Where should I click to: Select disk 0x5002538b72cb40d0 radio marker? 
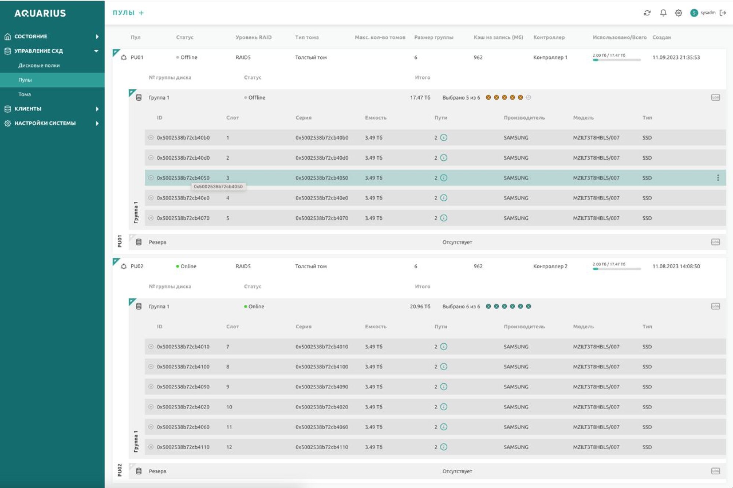click(151, 158)
